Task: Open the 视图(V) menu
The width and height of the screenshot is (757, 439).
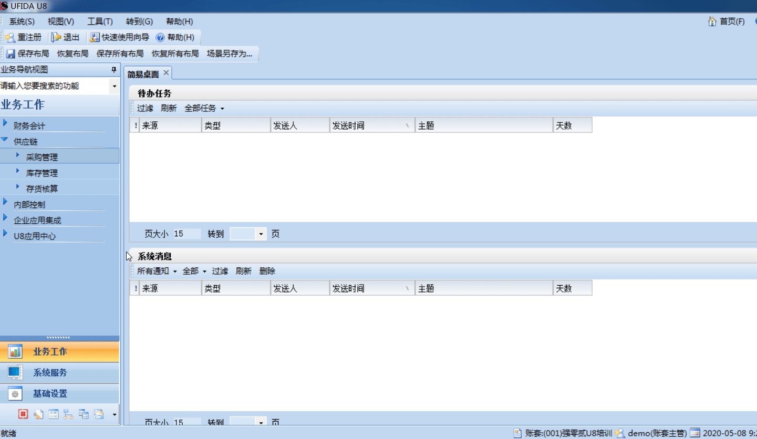Action: click(61, 22)
